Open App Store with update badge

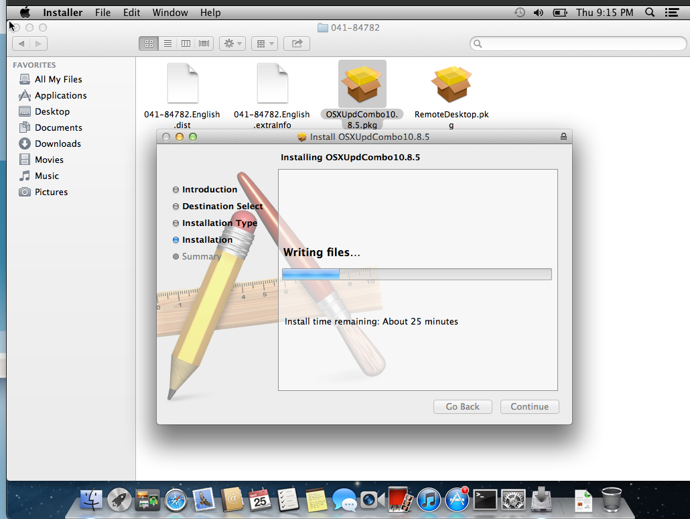pos(458,500)
